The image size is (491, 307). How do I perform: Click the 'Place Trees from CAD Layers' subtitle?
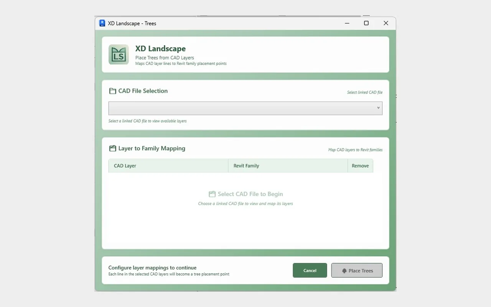click(x=165, y=58)
